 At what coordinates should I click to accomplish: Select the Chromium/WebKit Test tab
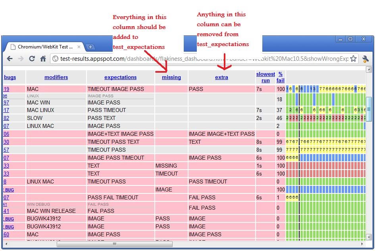click(44, 47)
